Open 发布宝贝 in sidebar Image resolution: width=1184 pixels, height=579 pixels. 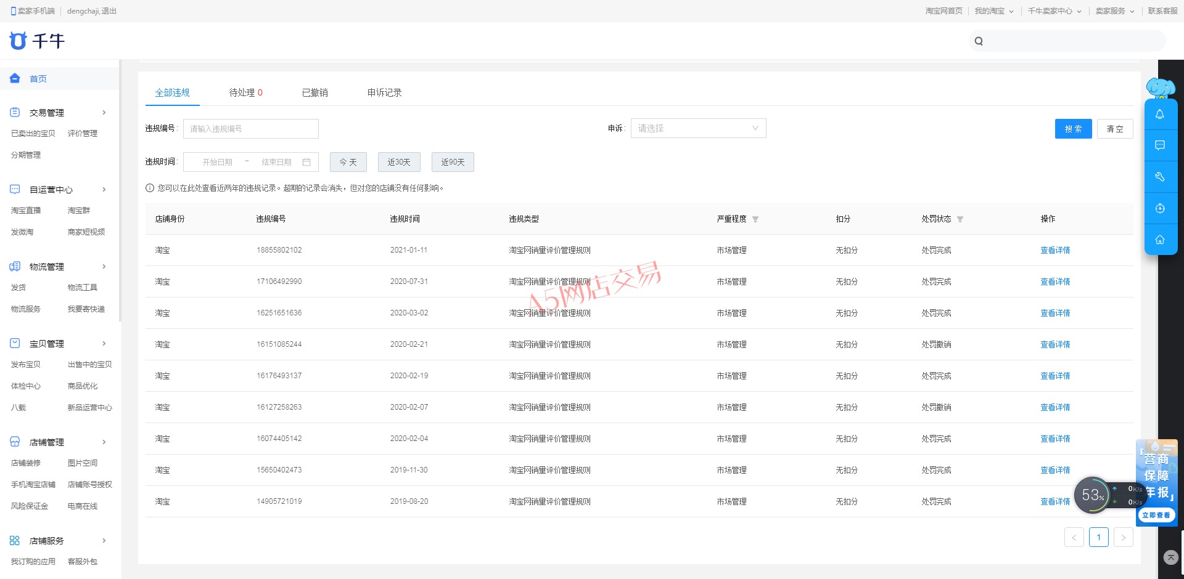pyautogui.click(x=26, y=365)
